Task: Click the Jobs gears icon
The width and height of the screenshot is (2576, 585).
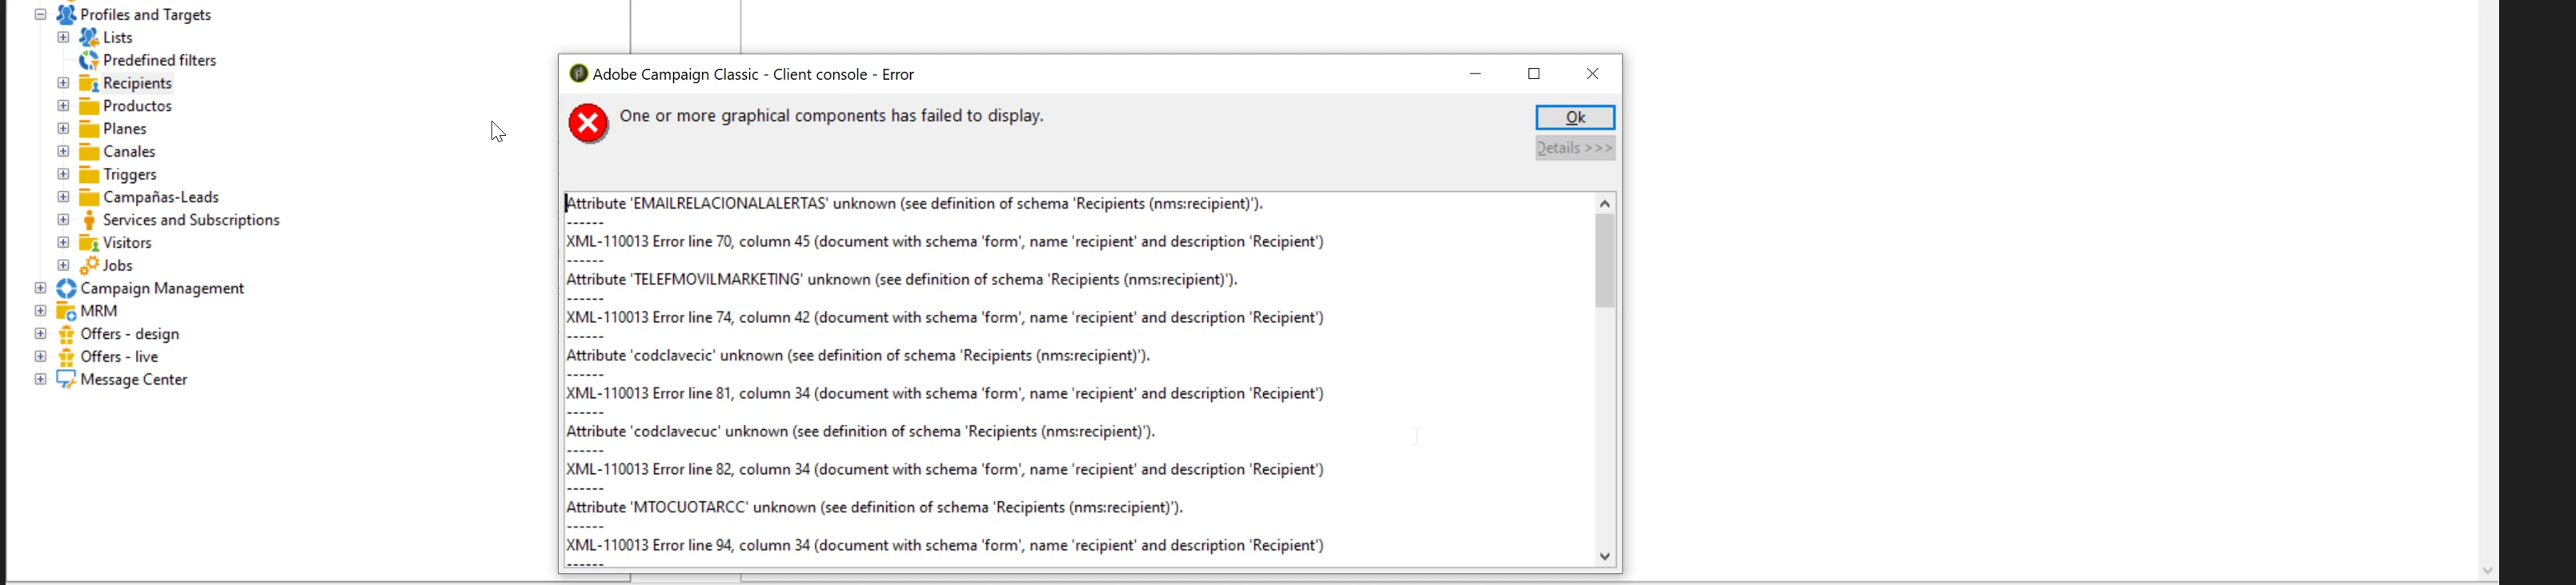Action: 89,265
